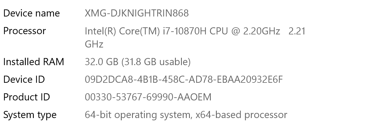
Task: Click the x64-based processor text
Action: tap(241, 115)
